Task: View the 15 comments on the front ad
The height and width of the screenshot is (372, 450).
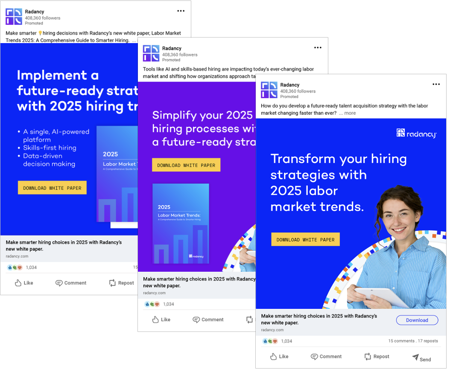Action: point(401,341)
